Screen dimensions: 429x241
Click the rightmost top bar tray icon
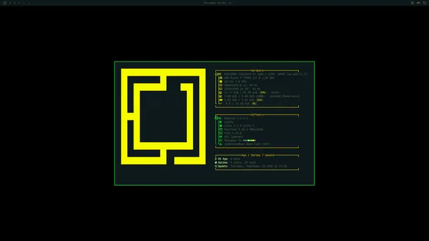[424, 3]
